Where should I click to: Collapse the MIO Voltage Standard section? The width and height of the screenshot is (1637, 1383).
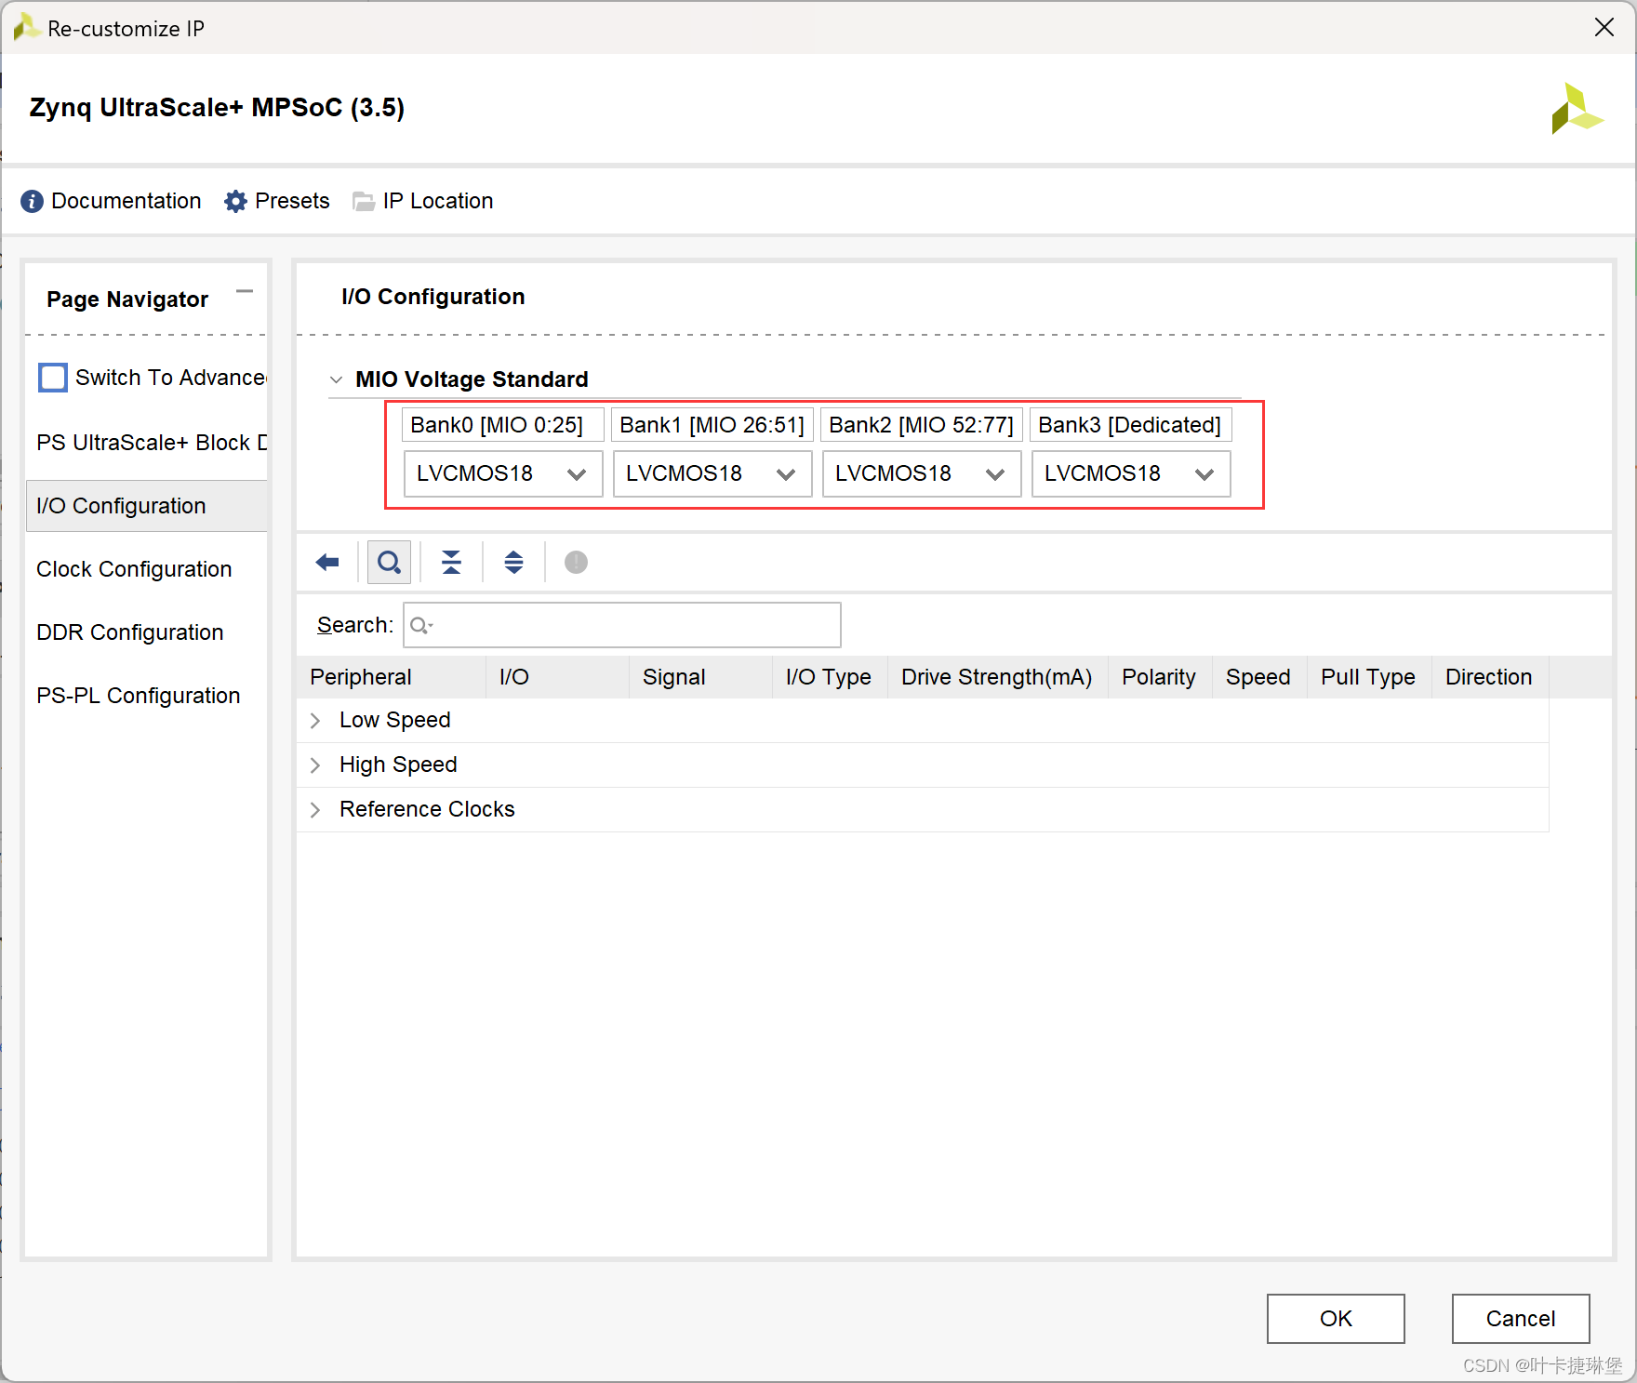(336, 379)
